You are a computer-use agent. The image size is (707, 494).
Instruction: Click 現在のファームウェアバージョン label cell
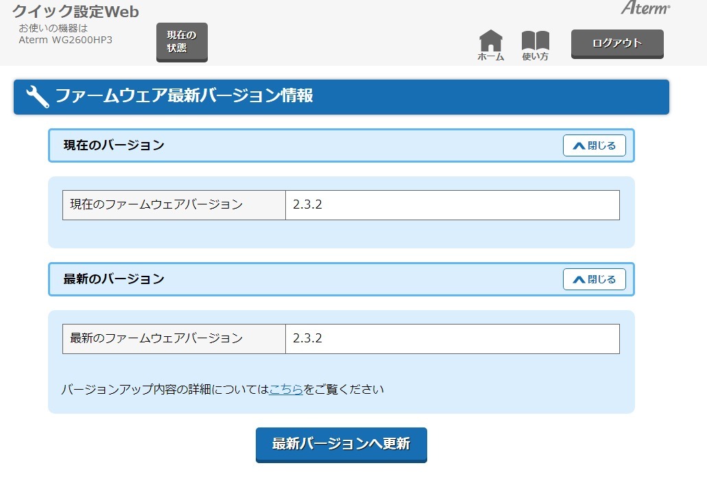[x=174, y=205]
